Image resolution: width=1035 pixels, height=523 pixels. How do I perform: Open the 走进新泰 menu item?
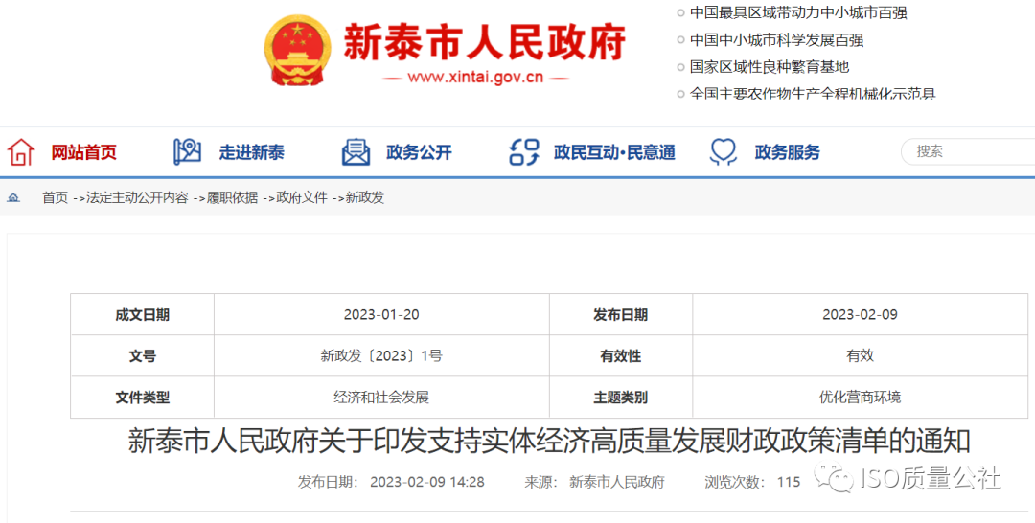point(252,153)
